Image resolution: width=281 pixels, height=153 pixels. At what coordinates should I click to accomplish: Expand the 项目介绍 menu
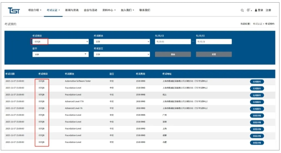click(35, 10)
